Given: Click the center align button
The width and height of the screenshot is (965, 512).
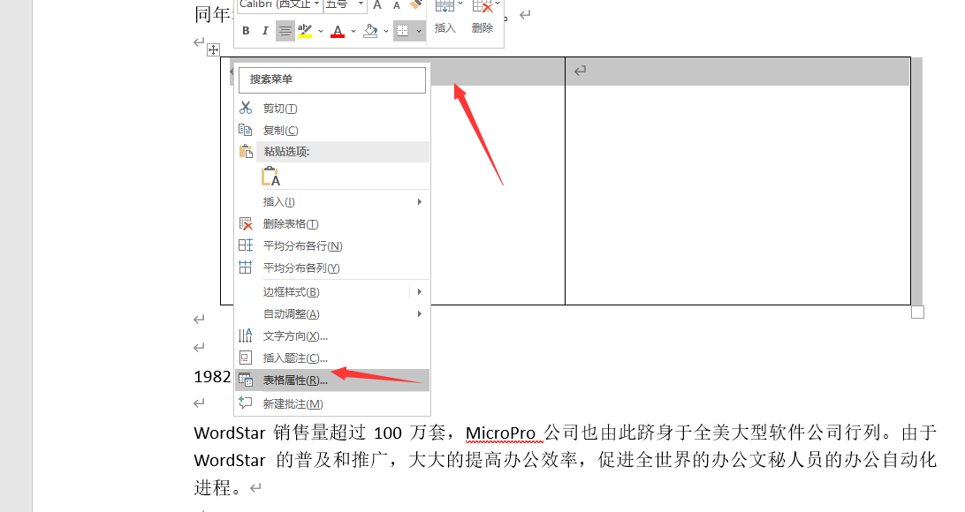Looking at the screenshot, I should [x=285, y=31].
